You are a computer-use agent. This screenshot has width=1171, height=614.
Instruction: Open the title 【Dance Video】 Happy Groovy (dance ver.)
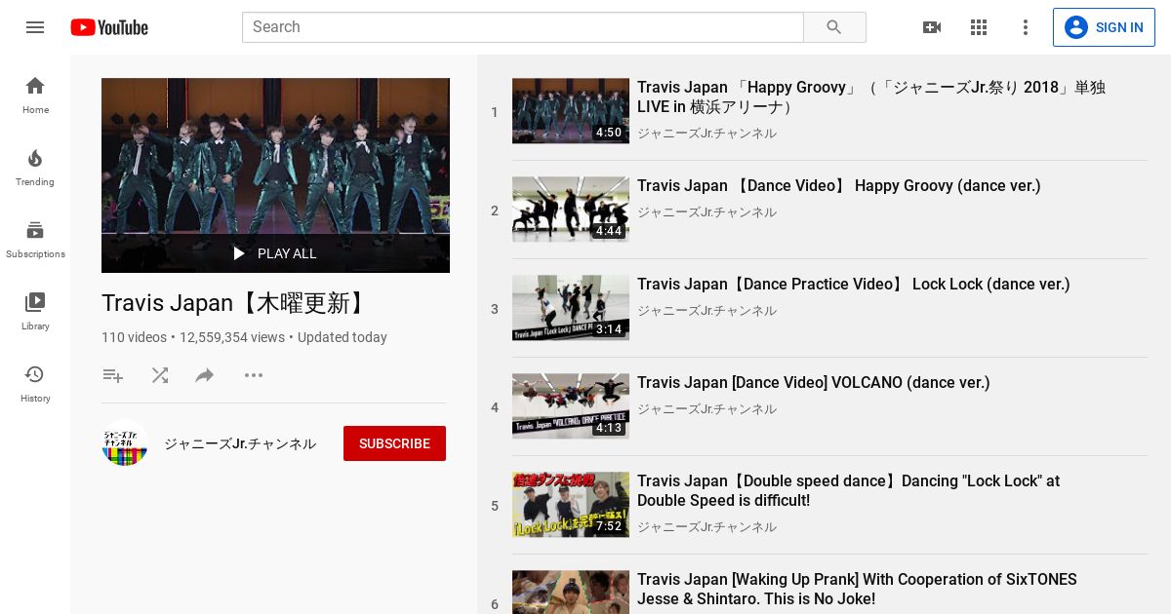tap(839, 186)
